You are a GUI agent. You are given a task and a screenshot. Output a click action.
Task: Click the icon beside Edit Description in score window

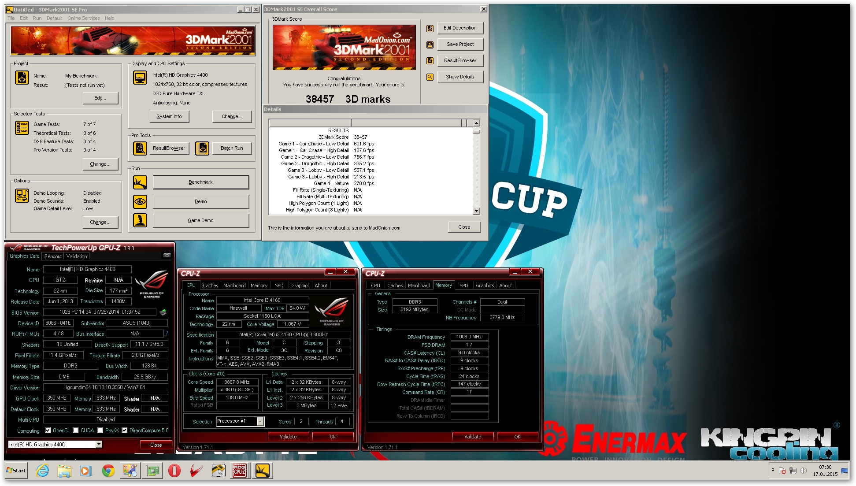point(430,29)
